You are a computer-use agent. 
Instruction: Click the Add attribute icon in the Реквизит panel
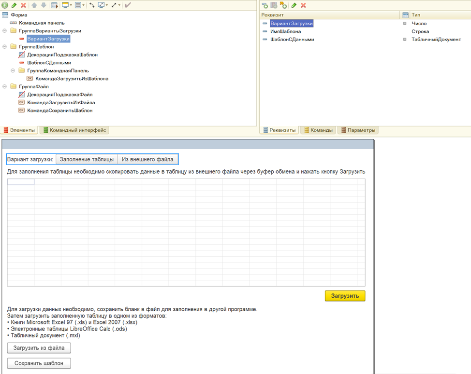[x=265, y=5]
